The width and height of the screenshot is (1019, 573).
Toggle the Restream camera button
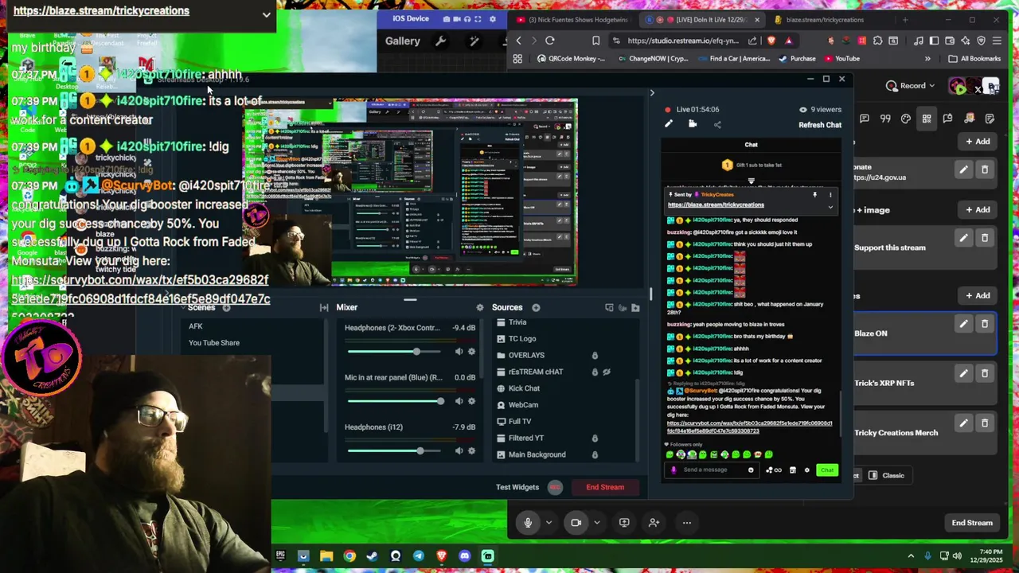(576, 523)
